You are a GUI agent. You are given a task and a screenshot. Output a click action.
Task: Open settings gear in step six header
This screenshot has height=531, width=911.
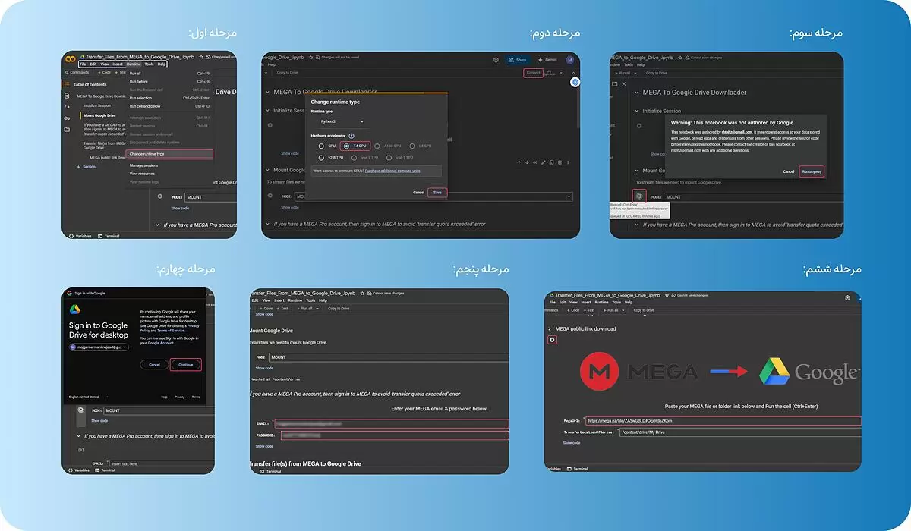tap(848, 297)
